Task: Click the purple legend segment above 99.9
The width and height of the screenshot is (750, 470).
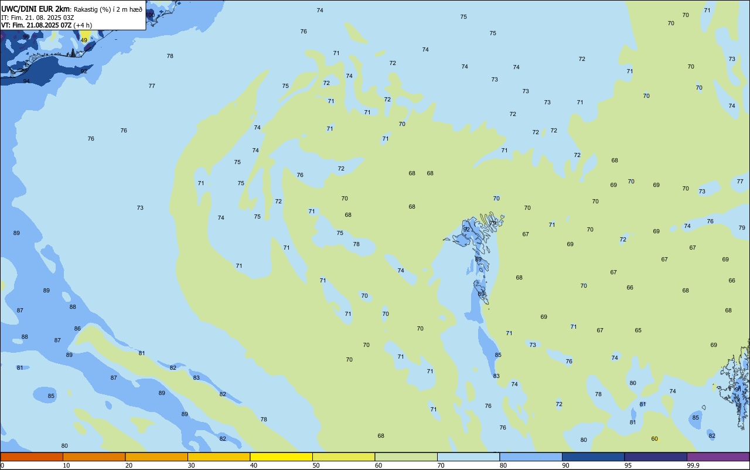Action: 718,457
